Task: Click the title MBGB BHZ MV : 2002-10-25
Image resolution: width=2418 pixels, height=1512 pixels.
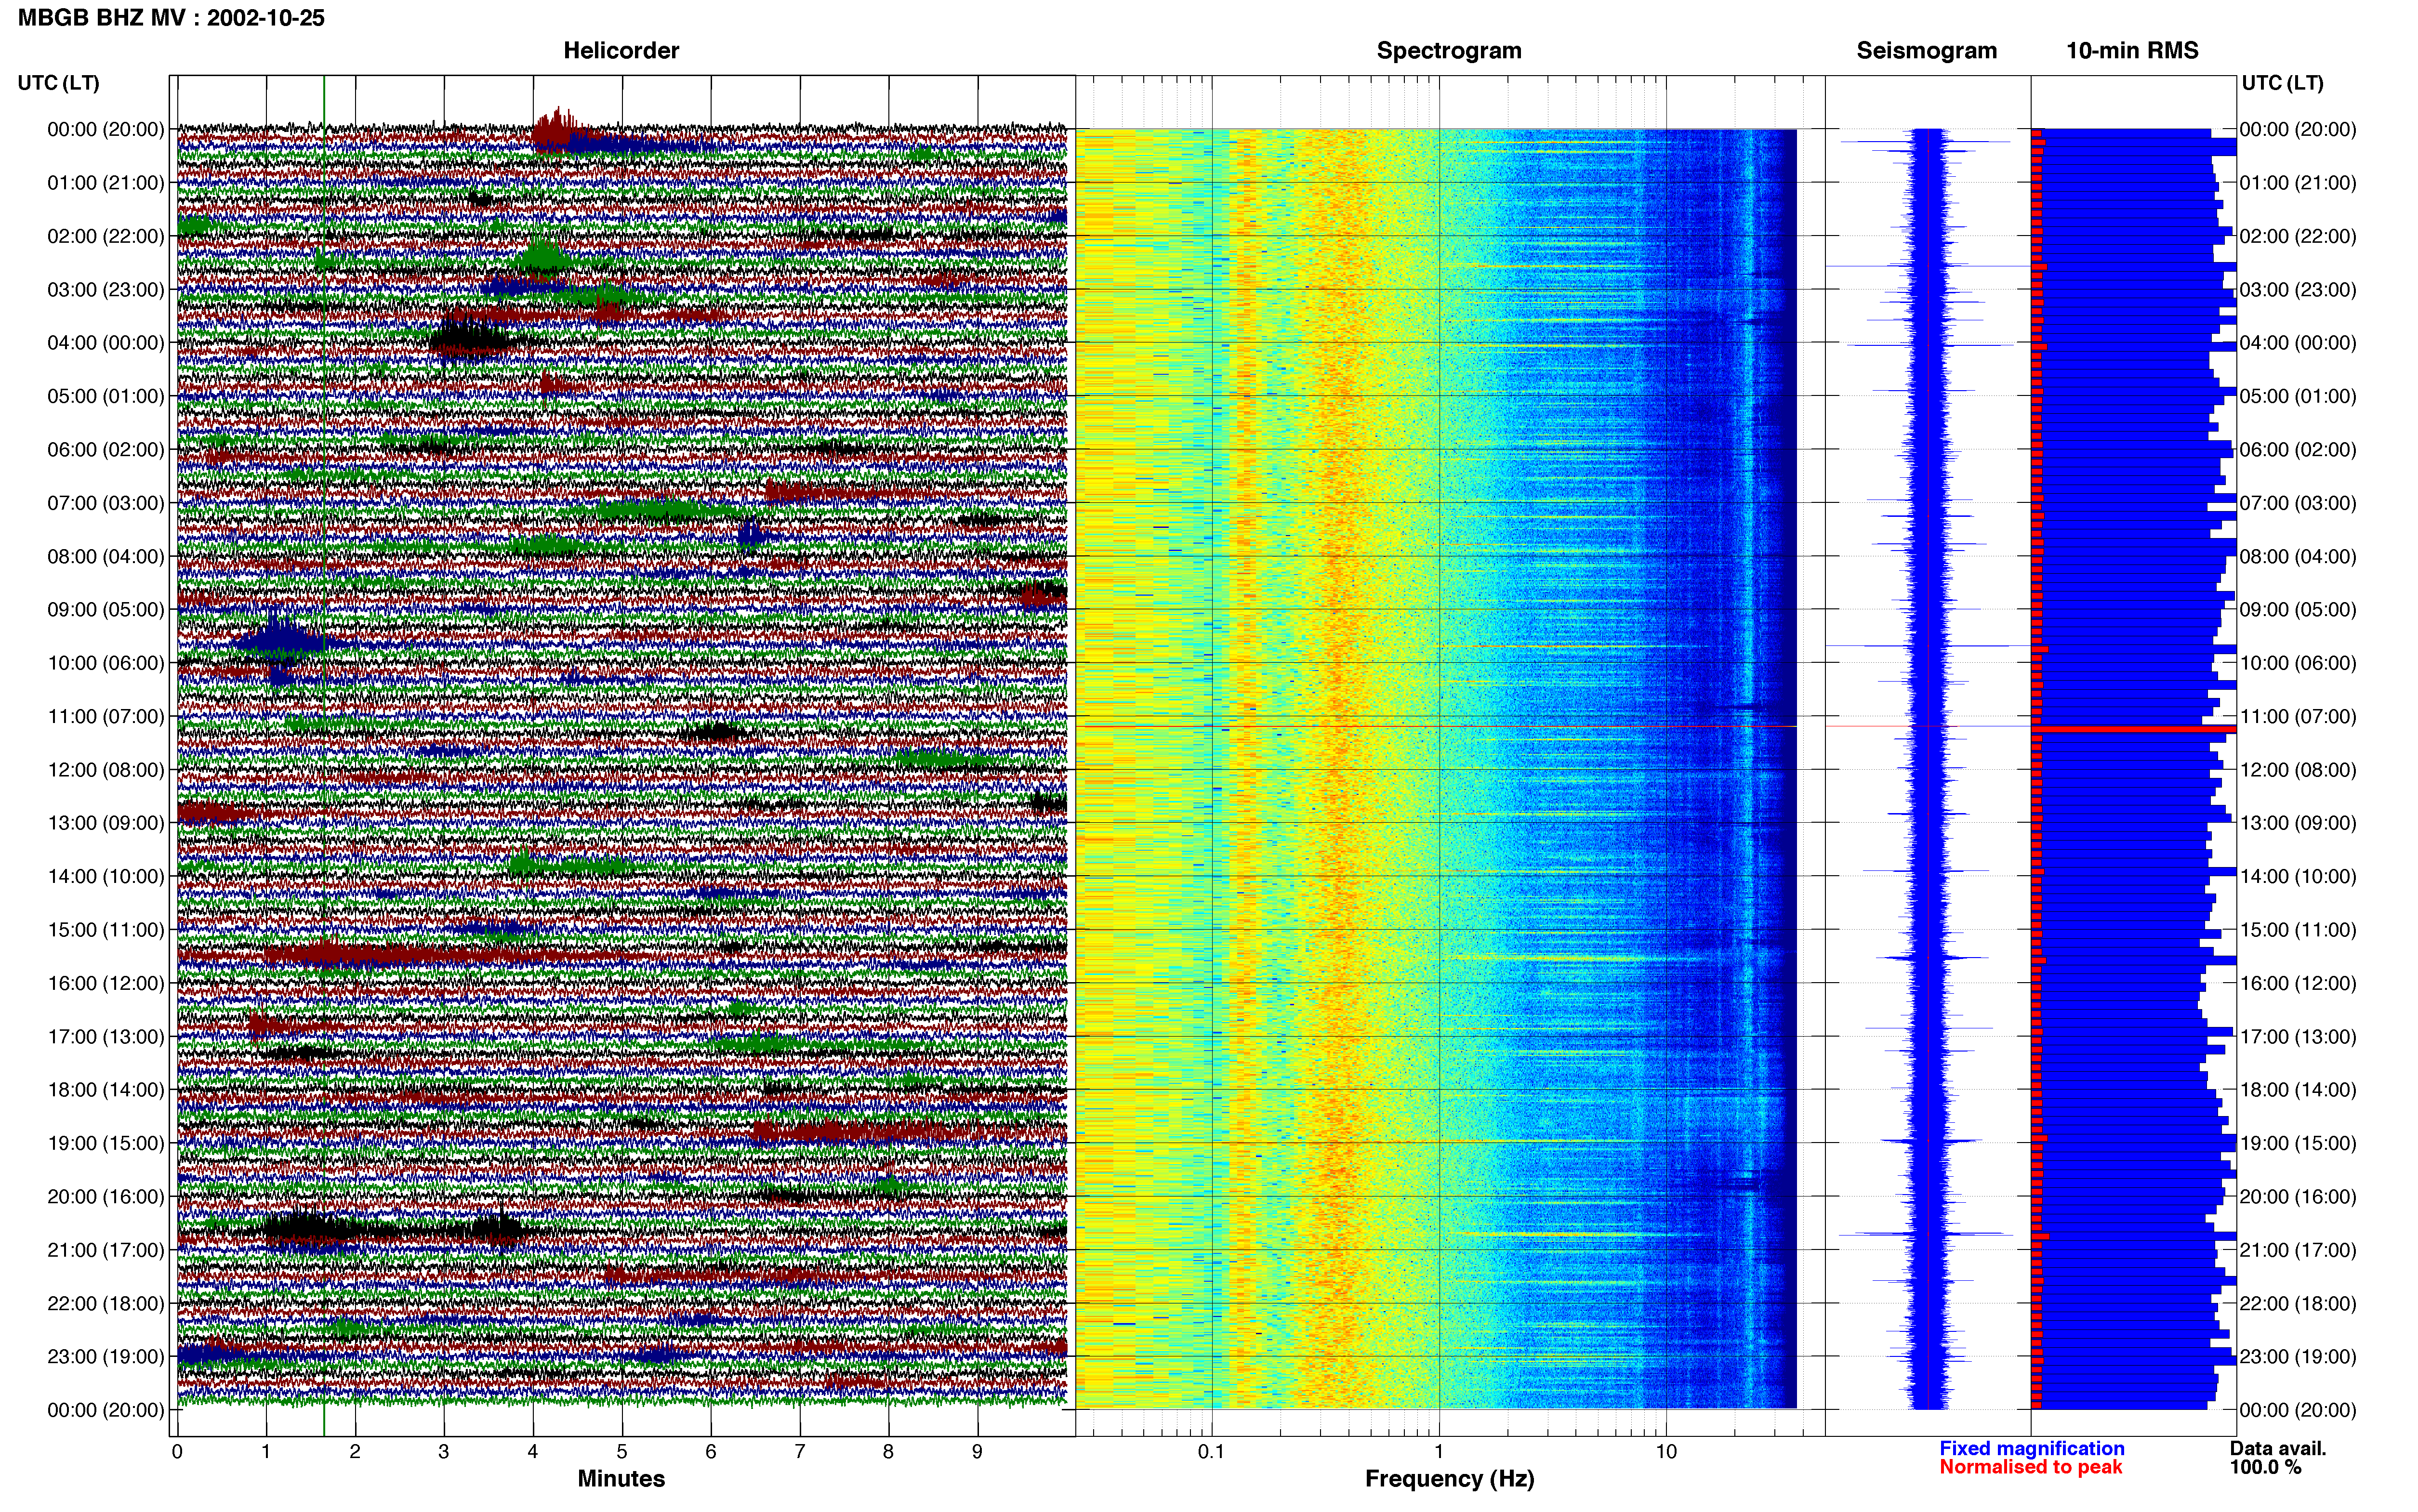Action: pos(171,18)
